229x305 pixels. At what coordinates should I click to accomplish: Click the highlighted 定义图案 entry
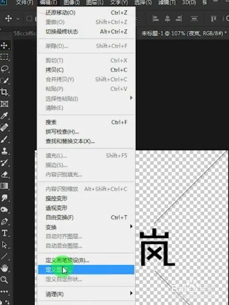(86, 270)
